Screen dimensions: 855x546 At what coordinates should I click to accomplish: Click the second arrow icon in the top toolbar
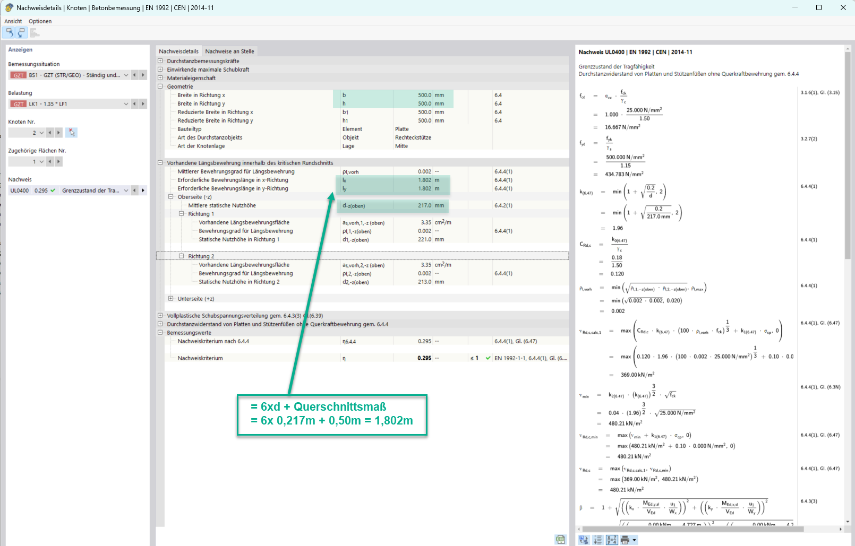tap(21, 33)
